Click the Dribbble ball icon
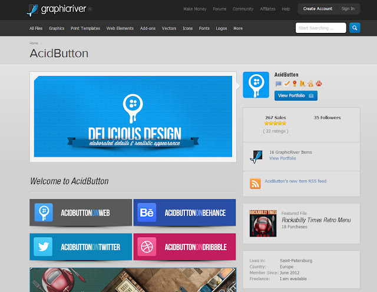 (147, 247)
